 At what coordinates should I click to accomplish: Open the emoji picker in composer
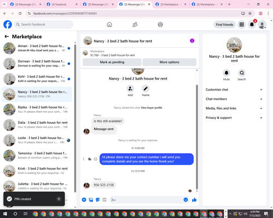[186, 199]
